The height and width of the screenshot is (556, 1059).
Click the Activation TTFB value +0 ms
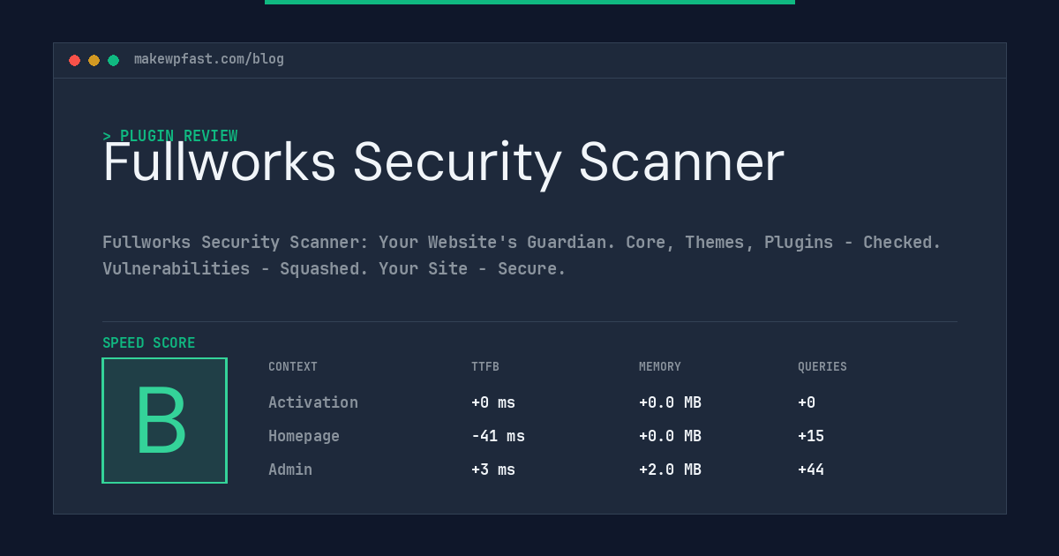(493, 402)
